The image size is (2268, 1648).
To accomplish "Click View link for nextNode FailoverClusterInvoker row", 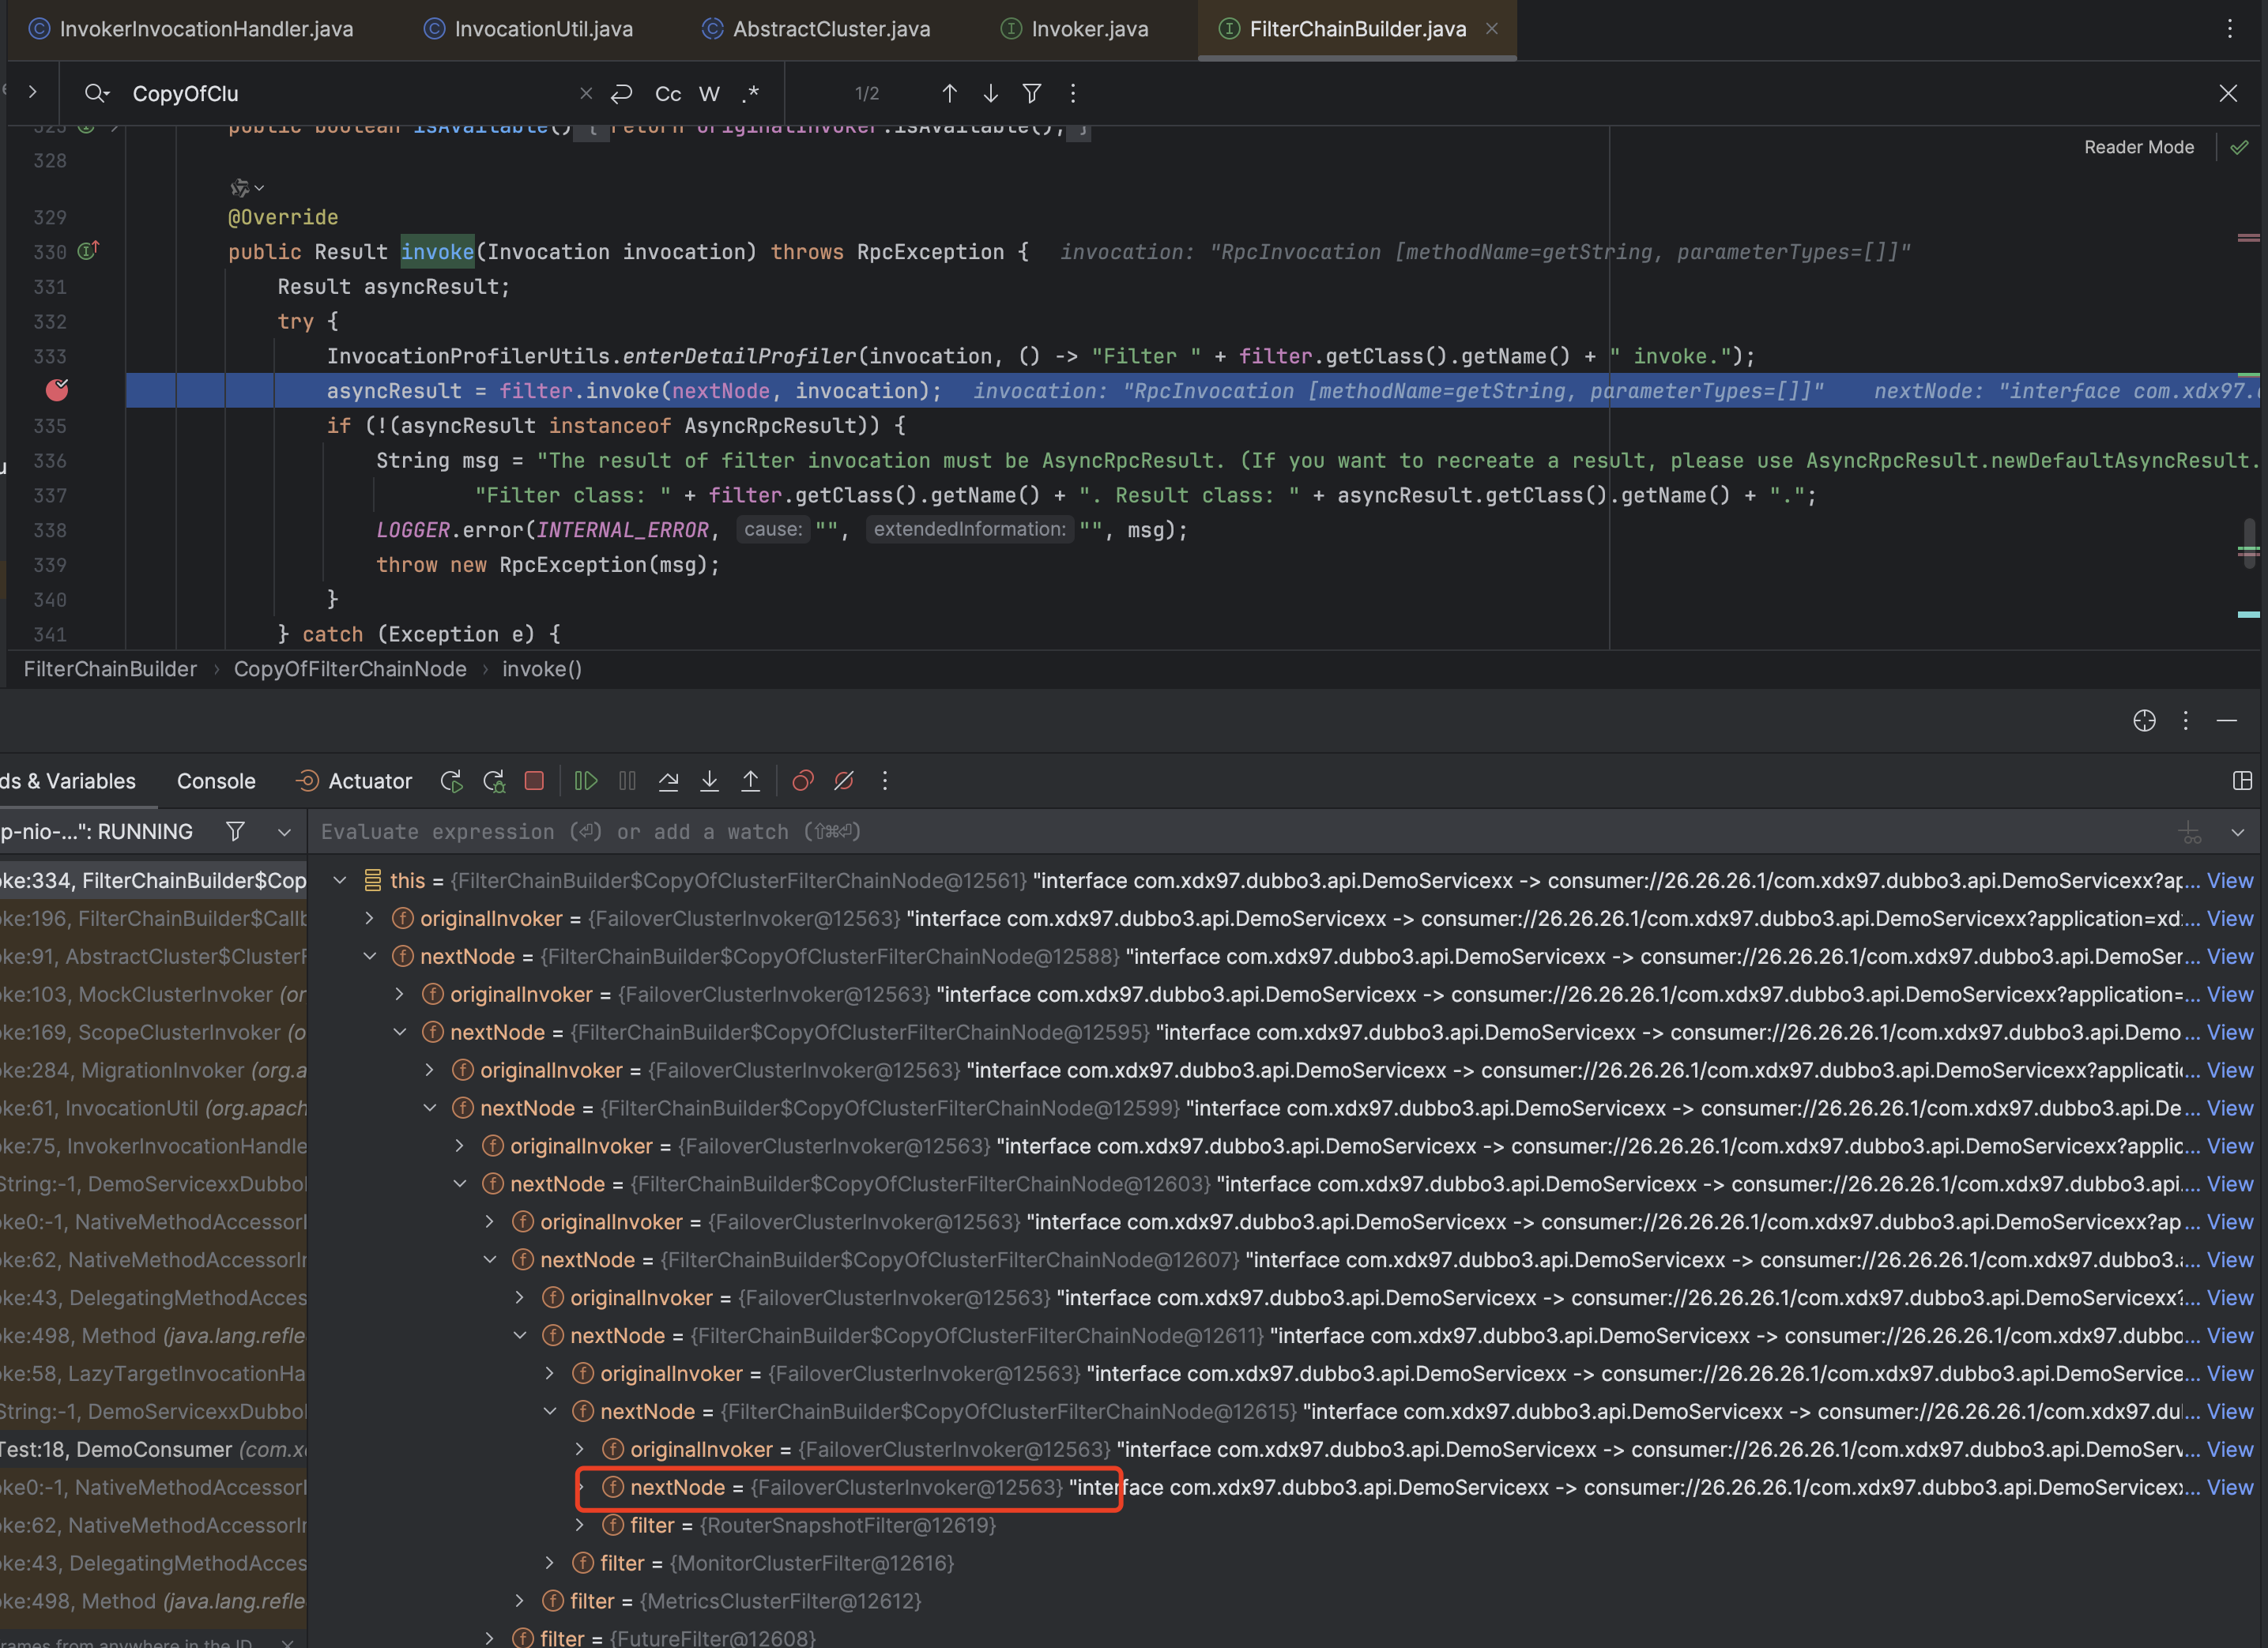I will (x=2230, y=1487).
